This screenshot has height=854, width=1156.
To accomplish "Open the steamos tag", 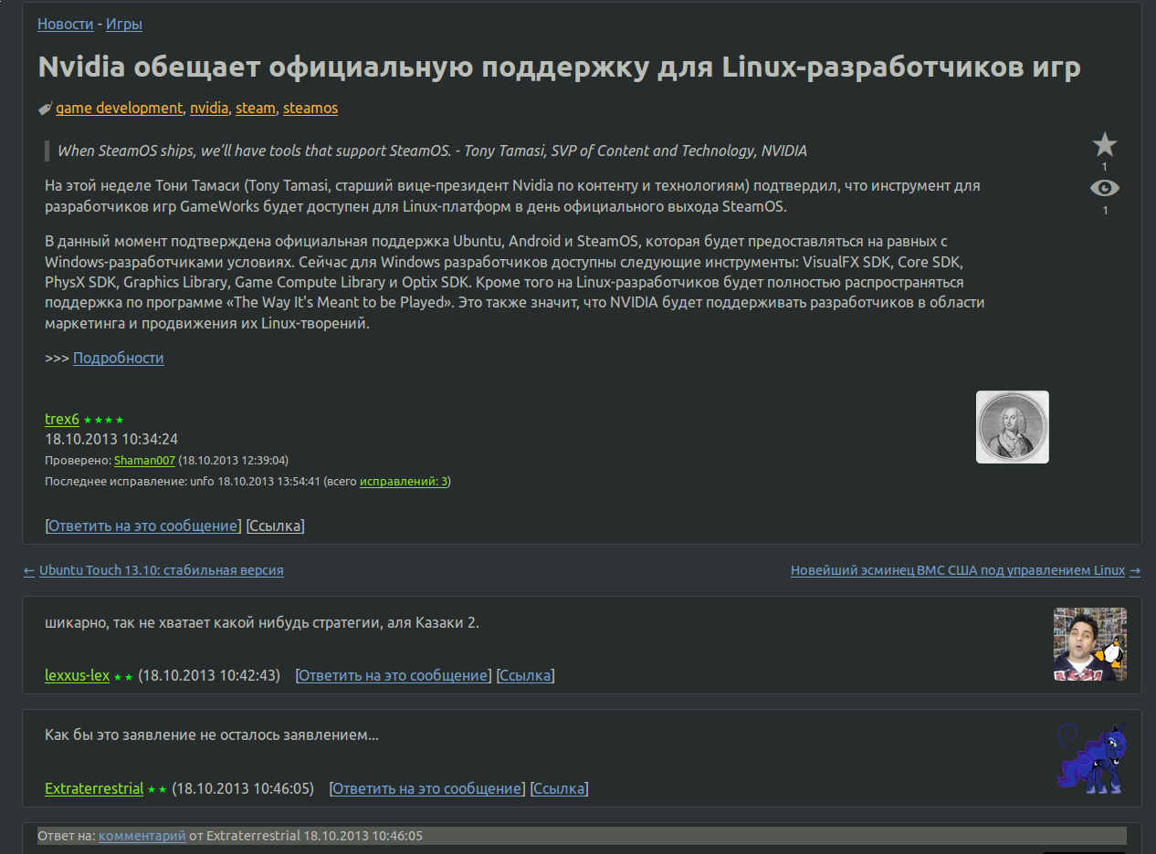I will tap(310, 108).
